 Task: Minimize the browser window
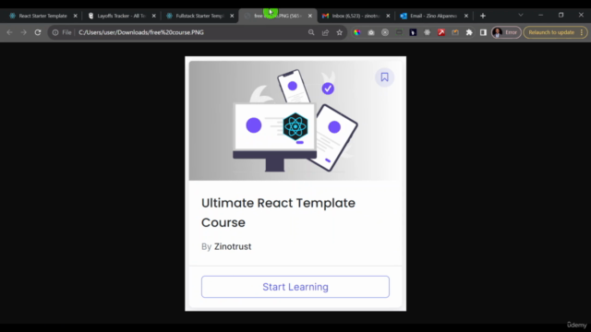(x=541, y=15)
